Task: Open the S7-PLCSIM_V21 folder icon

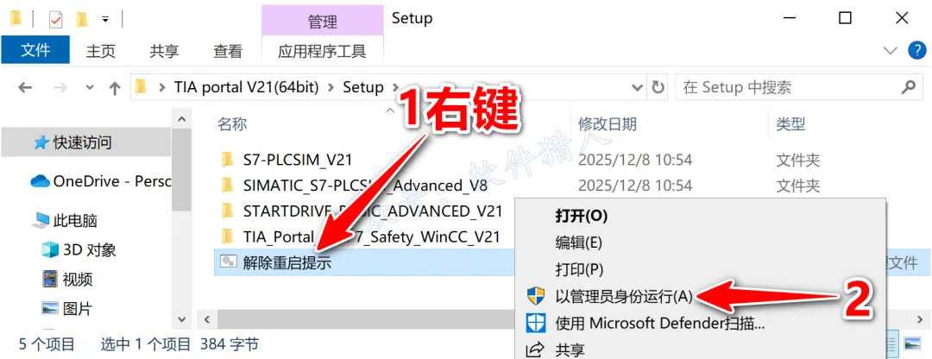Action: click(226, 160)
